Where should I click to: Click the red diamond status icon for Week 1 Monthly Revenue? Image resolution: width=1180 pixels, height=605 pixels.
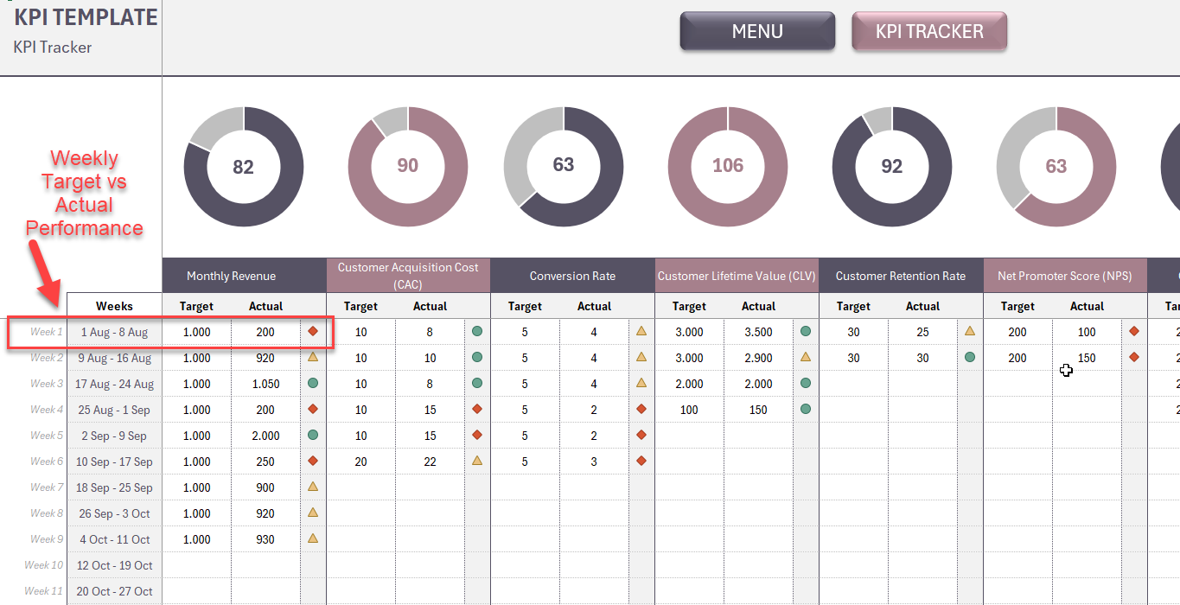click(312, 331)
